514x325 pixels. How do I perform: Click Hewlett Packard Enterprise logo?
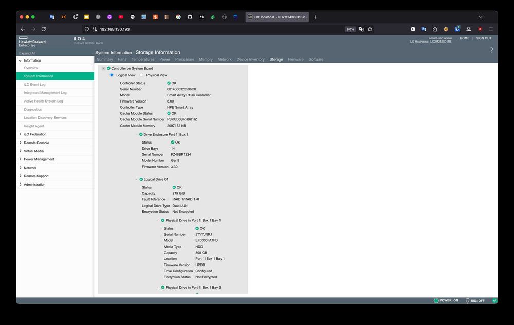32,42
